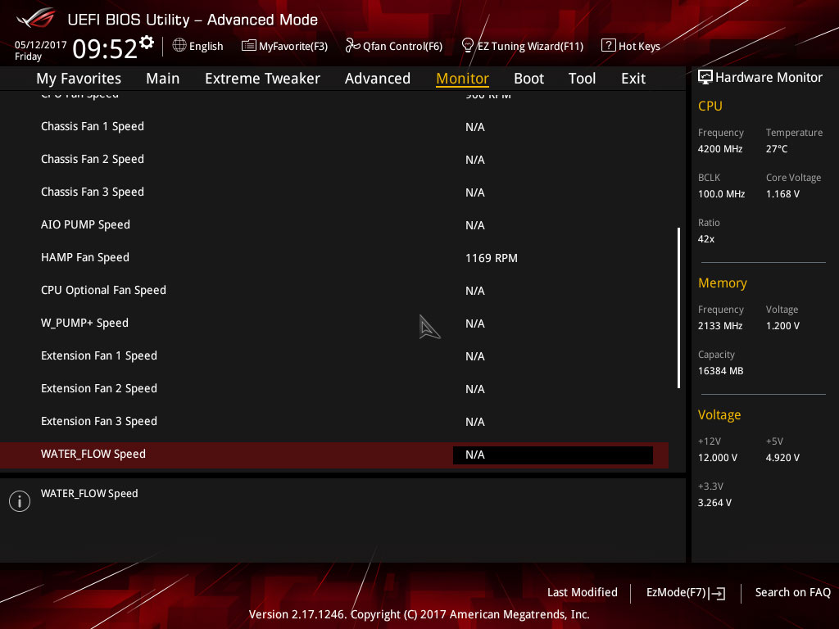This screenshot has width=839, height=629.
Task: Click the ROG logo icon
Action: click(x=36, y=18)
